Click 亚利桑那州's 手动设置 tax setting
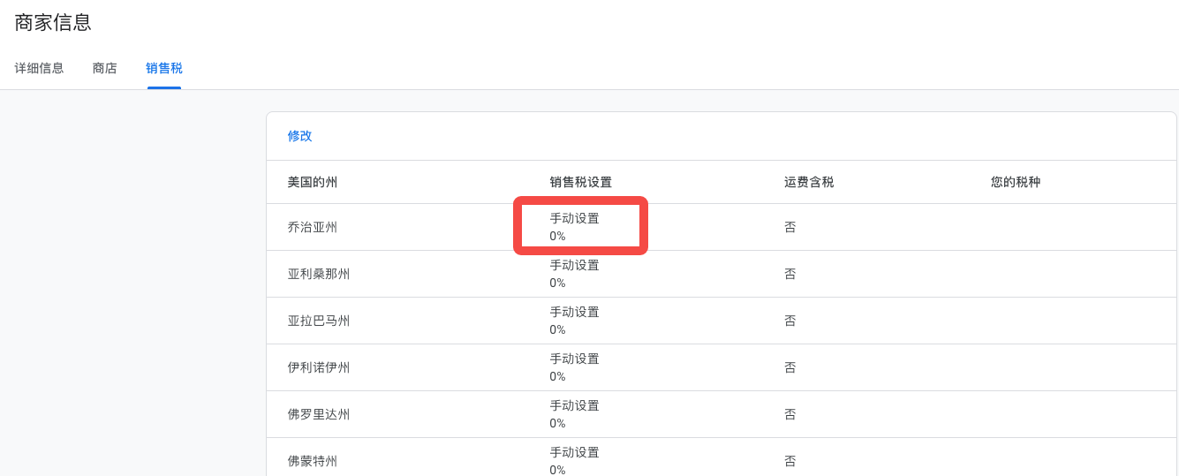Viewport: 1179px width, 476px height. click(x=574, y=265)
